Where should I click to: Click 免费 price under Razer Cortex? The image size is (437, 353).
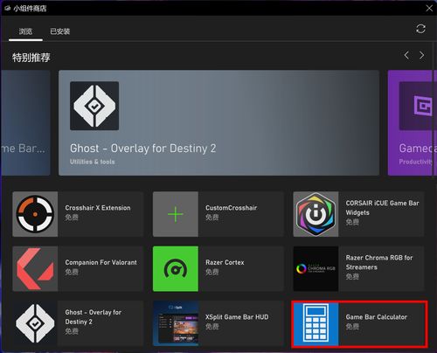click(212, 272)
